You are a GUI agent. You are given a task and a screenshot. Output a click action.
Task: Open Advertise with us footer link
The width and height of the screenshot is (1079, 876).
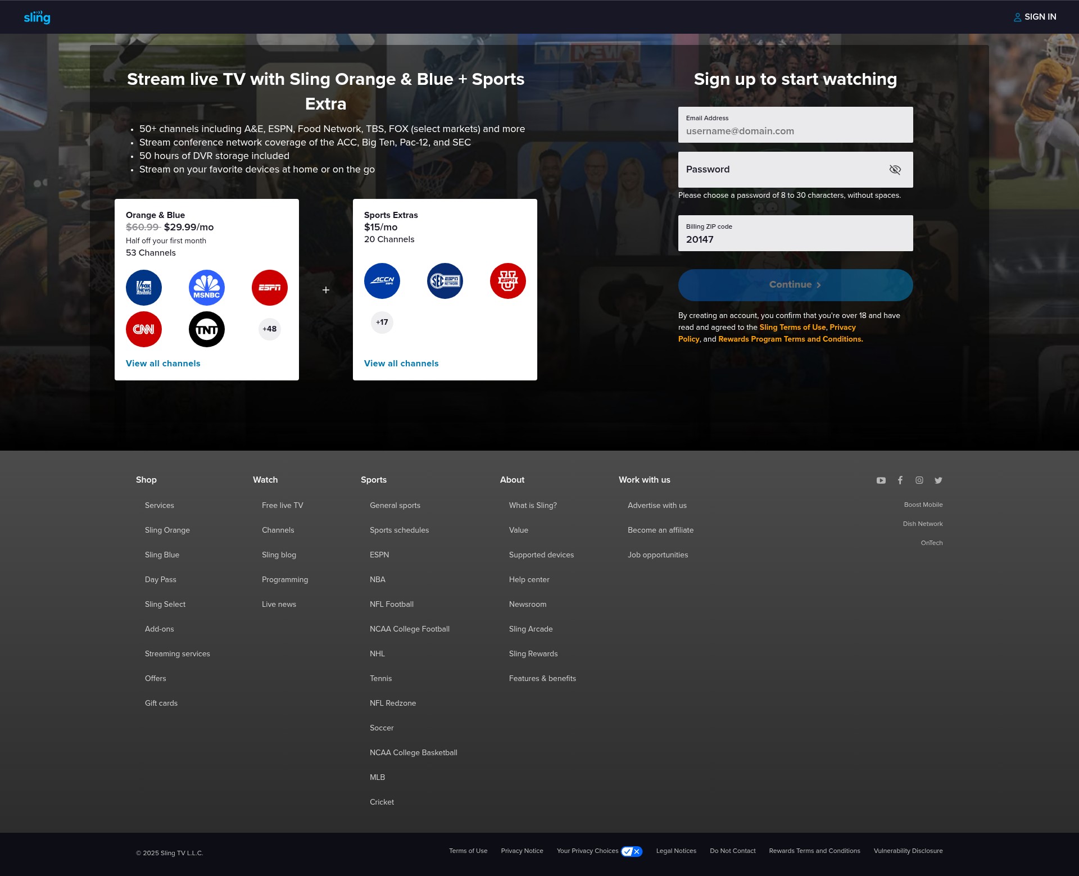(657, 505)
